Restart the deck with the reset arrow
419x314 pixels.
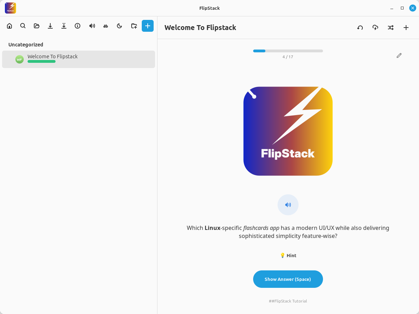(360, 27)
